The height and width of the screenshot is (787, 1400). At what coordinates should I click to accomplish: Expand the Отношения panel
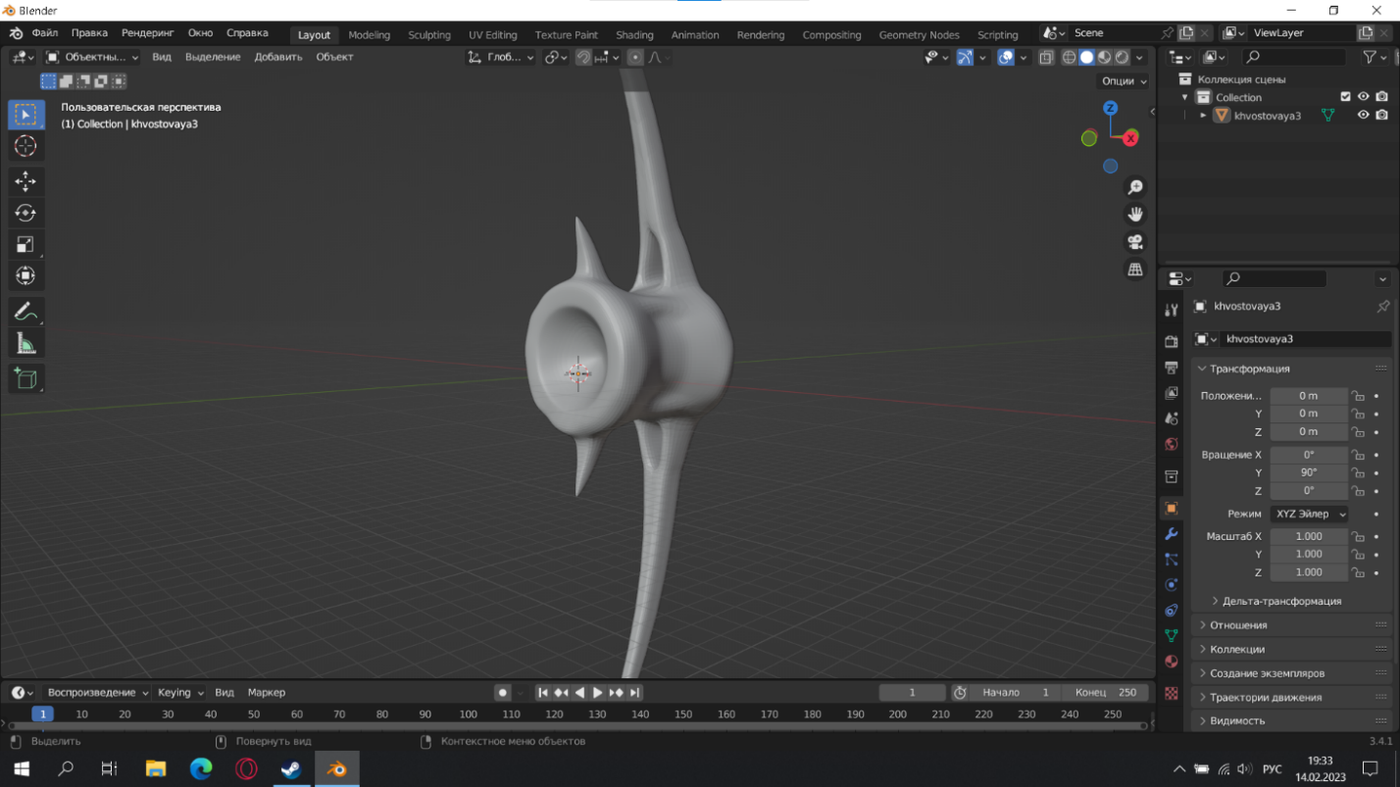tap(1238, 624)
